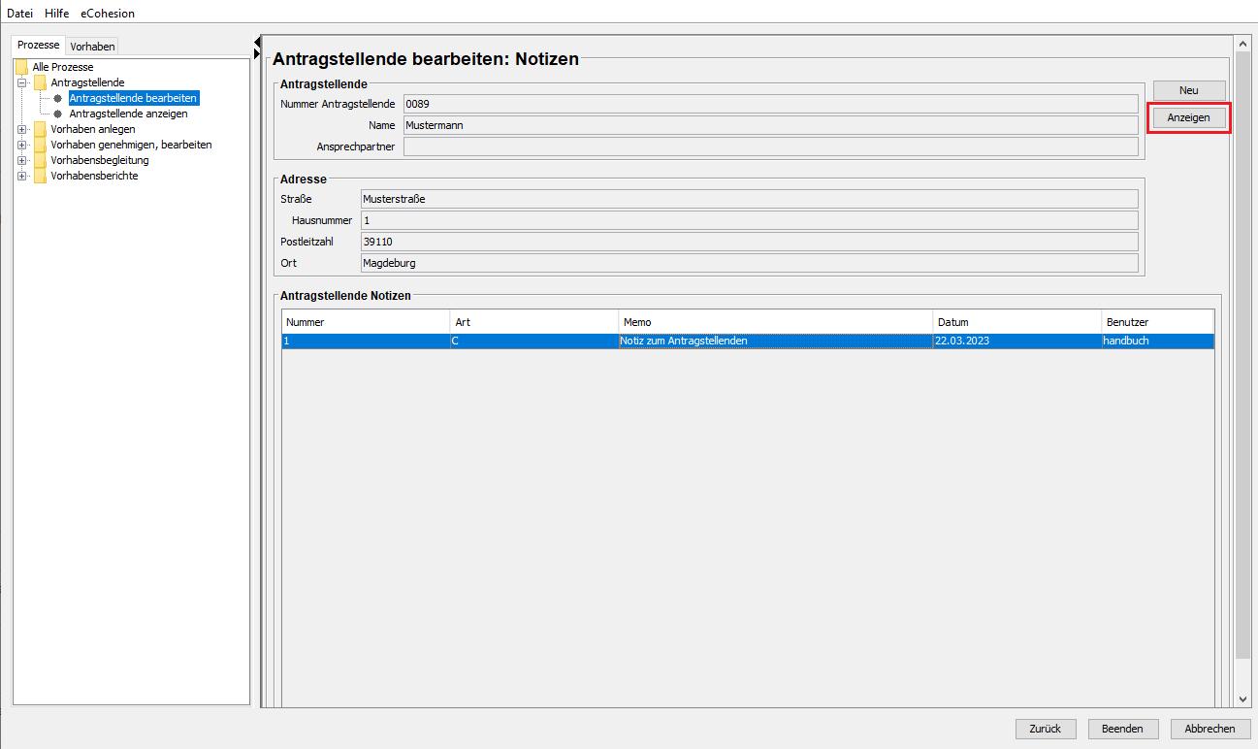Viewport: 1258px width, 749px height.
Task: Select Antragstellende anzeigen tree item
Action: (x=128, y=114)
